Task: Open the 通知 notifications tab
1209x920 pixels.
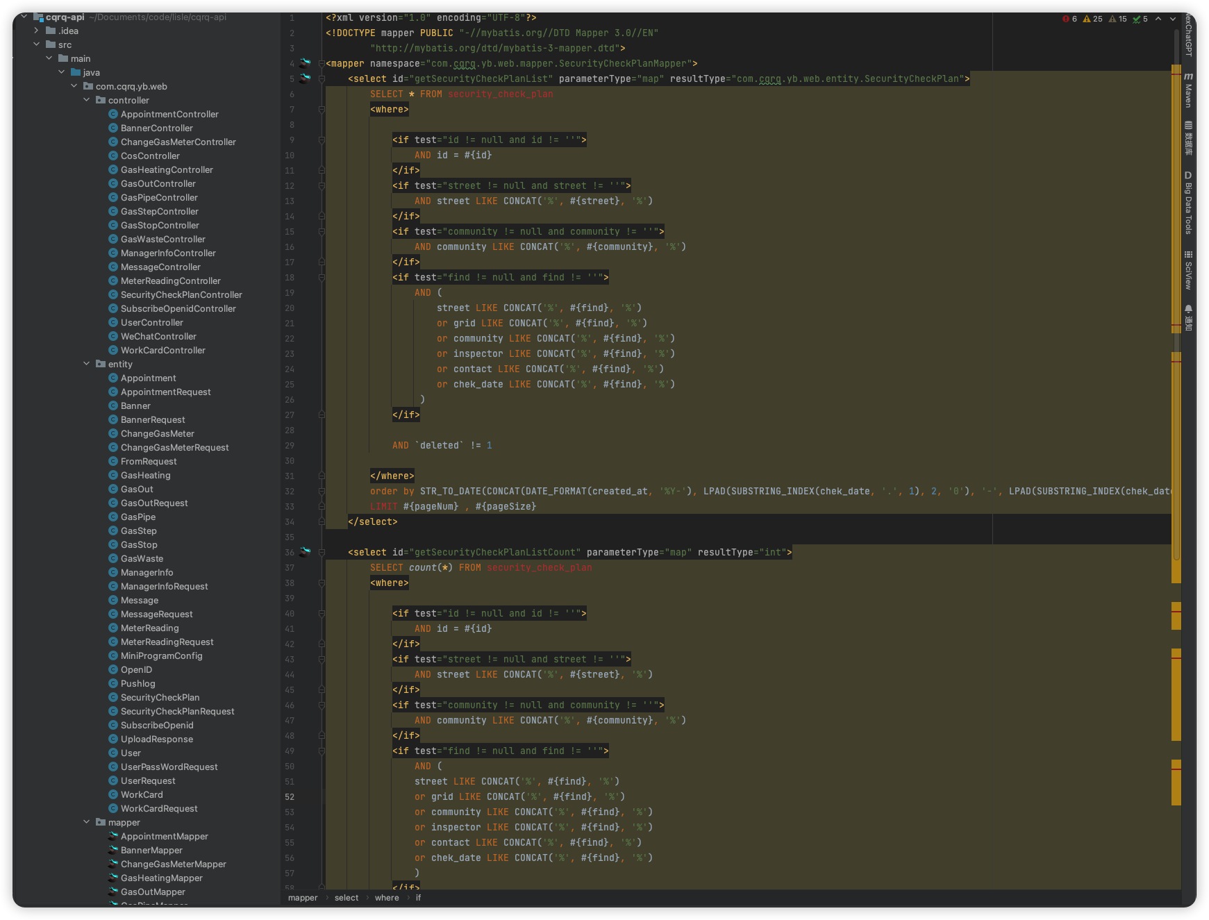Action: 1188,317
